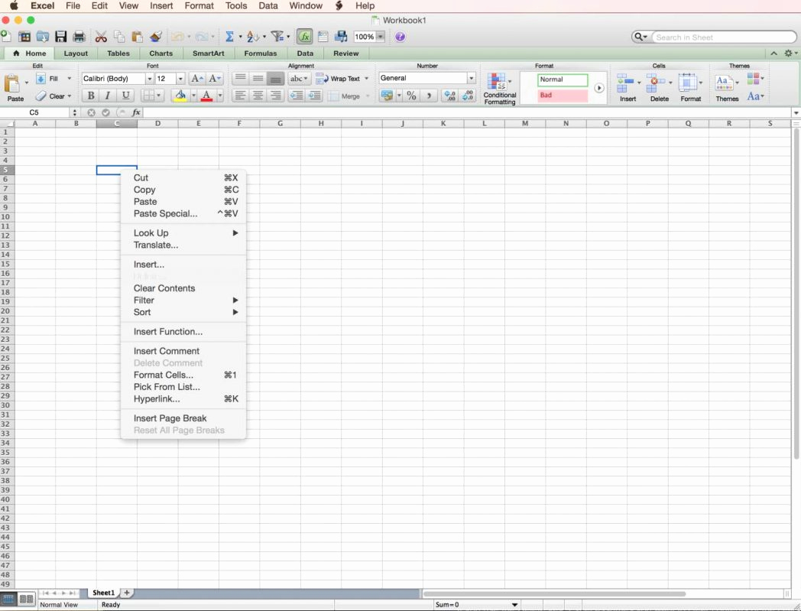Image resolution: width=801 pixels, height=611 pixels.
Task: Choose Insert Comment from the context menu
Action: click(x=166, y=351)
